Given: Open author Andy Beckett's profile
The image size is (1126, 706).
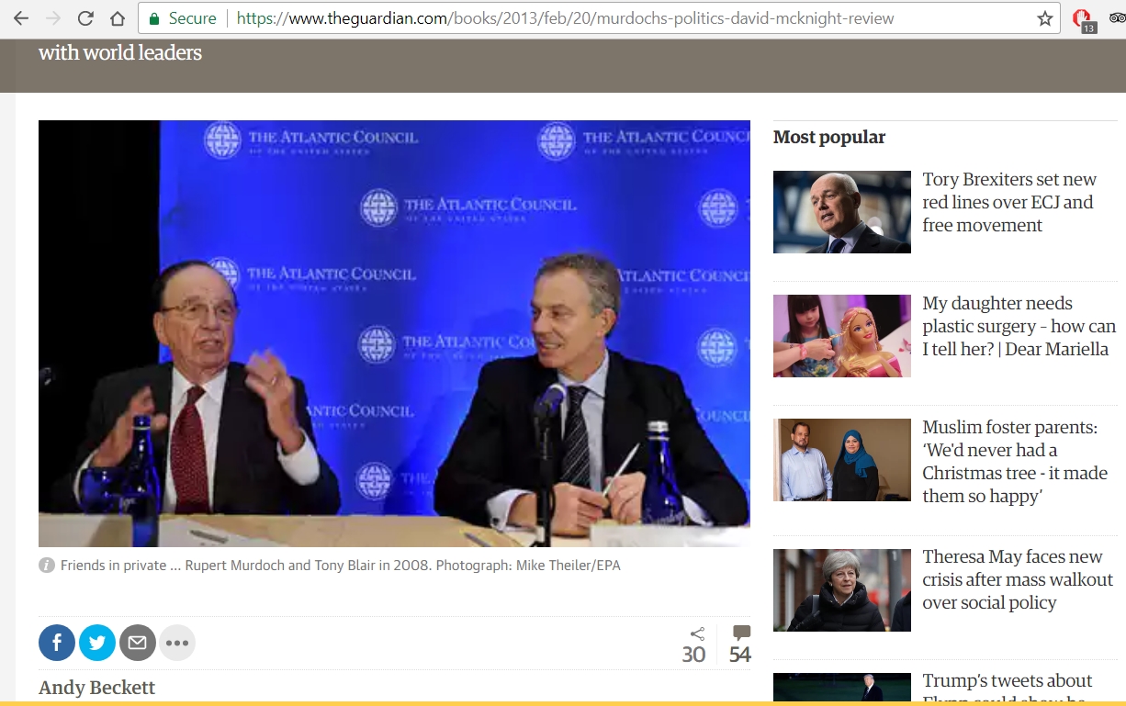Looking at the screenshot, I should point(96,688).
